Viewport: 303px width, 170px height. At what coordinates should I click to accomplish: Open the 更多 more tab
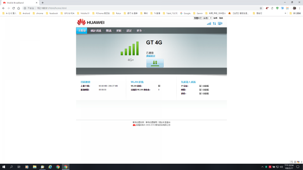click(139, 31)
